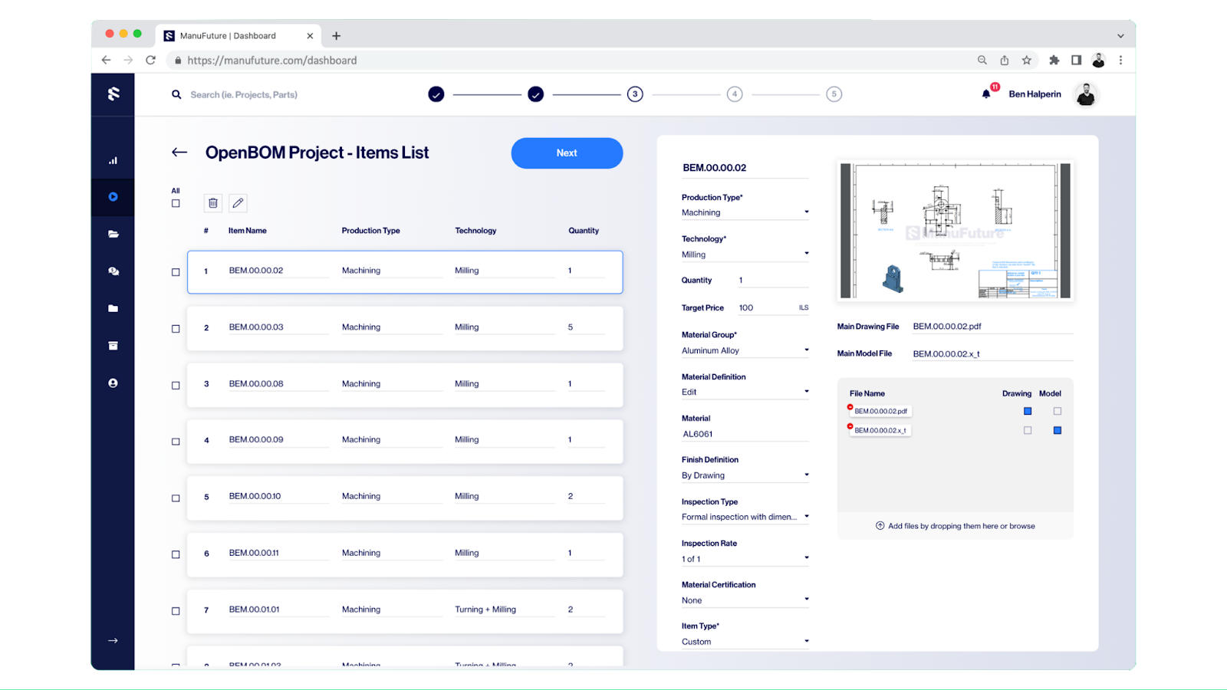Open the drawing preview thumbnail

tap(956, 231)
